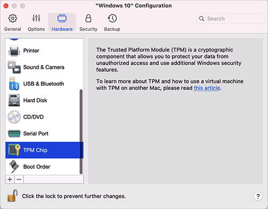This screenshot has width=268, height=209.
Task: Select the Sound & Camera icon
Action: [x=14, y=67]
